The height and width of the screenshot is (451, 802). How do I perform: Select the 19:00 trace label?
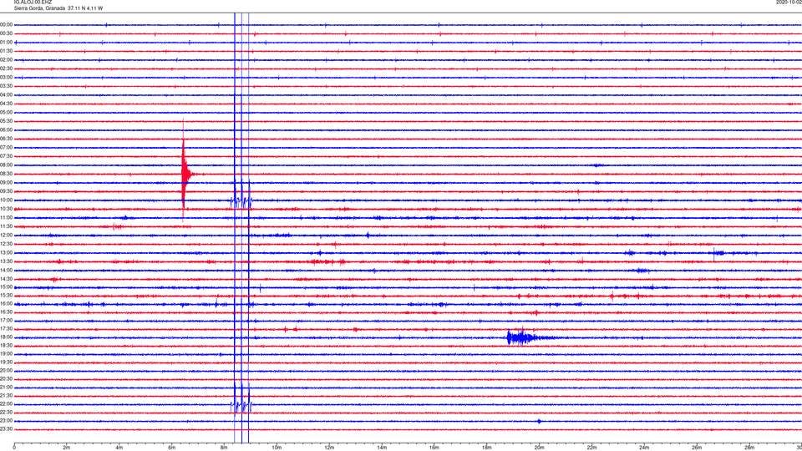(x=6, y=354)
